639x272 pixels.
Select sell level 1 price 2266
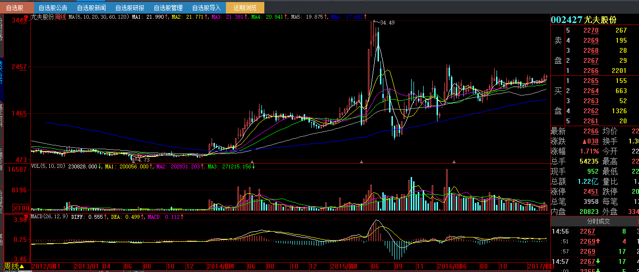[591, 71]
